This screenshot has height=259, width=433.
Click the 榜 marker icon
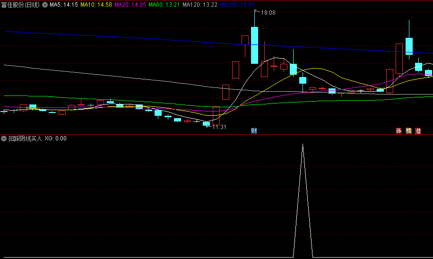(408, 130)
